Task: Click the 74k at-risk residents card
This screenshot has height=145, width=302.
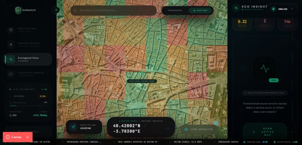Action: 287,24
